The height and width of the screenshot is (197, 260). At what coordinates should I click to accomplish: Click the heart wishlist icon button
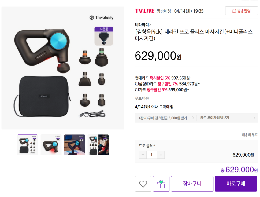(143, 184)
